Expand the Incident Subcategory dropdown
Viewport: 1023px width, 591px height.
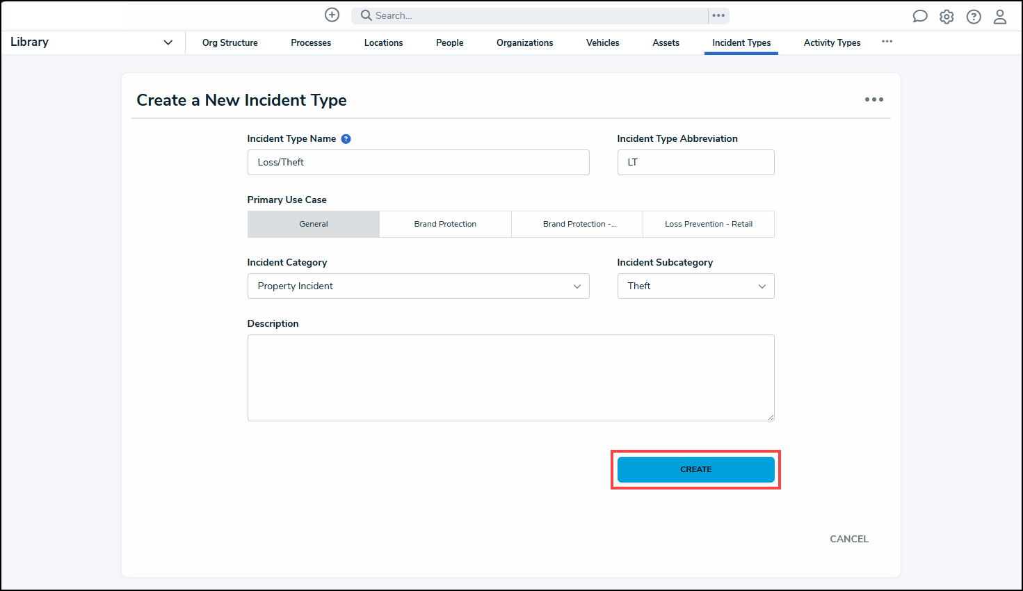695,286
